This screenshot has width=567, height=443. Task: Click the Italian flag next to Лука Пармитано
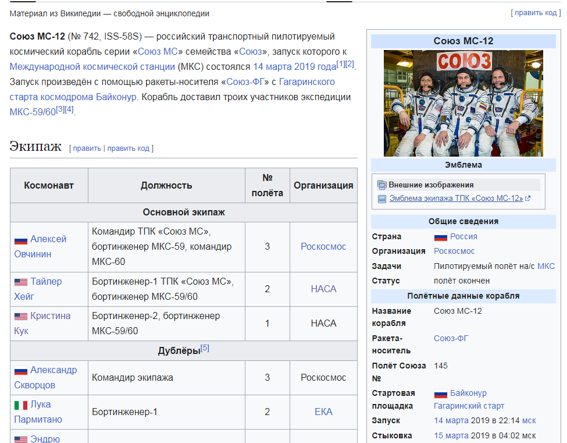click(20, 405)
